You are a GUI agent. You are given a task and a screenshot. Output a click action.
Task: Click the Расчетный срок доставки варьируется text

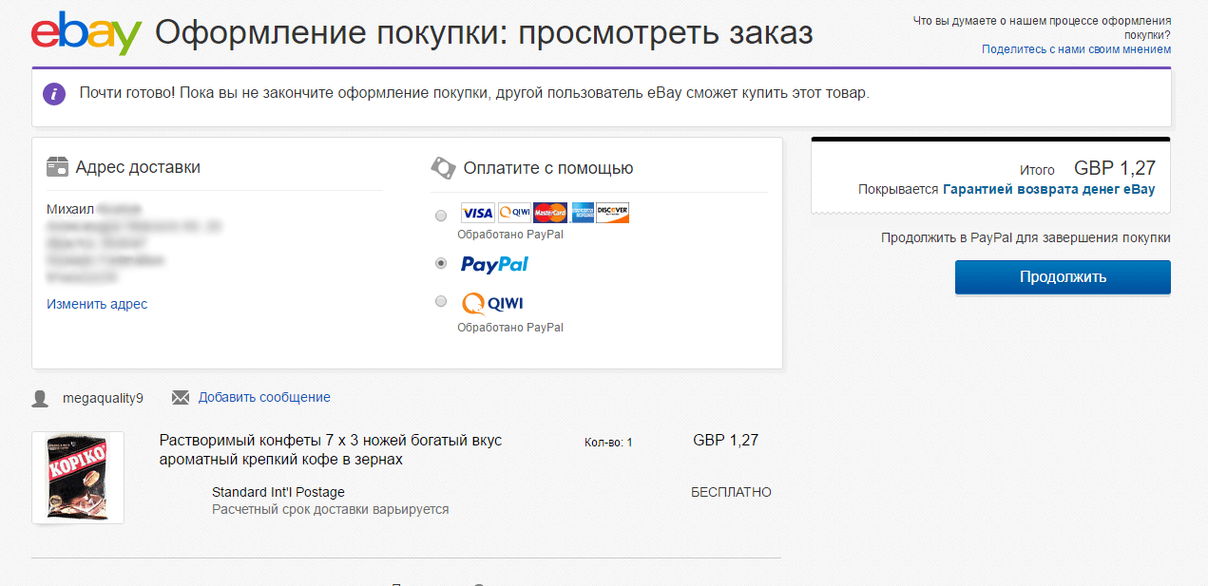[x=330, y=509]
